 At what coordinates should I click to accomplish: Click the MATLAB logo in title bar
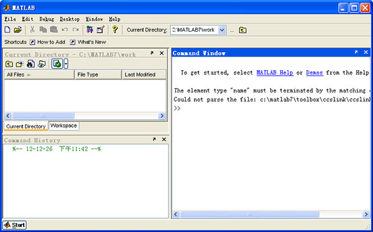[7, 7]
